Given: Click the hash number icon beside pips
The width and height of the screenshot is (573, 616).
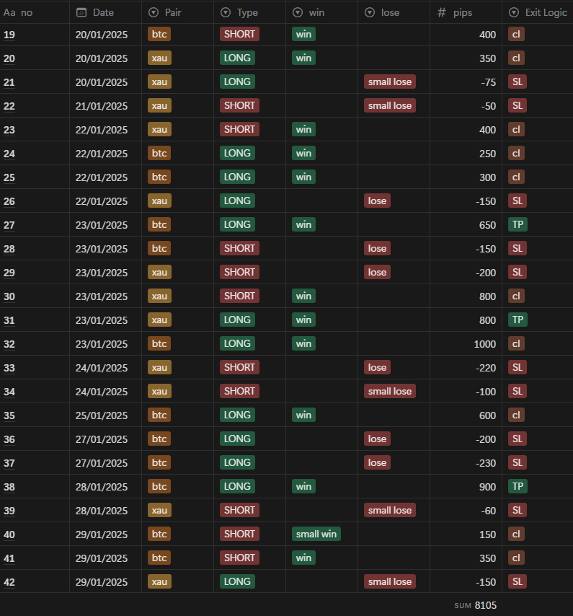Looking at the screenshot, I should [443, 12].
